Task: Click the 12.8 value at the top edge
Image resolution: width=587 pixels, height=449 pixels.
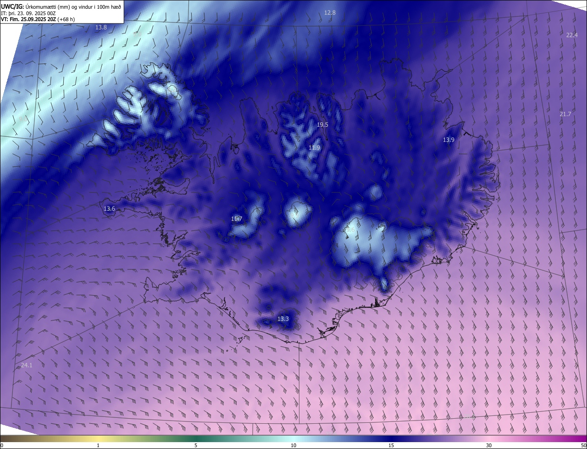Action: [x=330, y=13]
